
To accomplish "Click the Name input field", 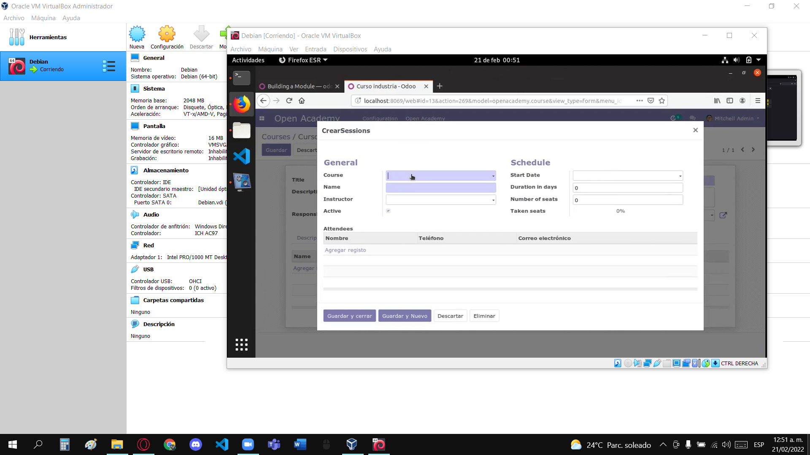I will coord(441,187).
